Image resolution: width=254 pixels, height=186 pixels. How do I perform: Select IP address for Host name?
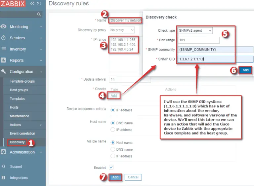[x=113, y=130]
